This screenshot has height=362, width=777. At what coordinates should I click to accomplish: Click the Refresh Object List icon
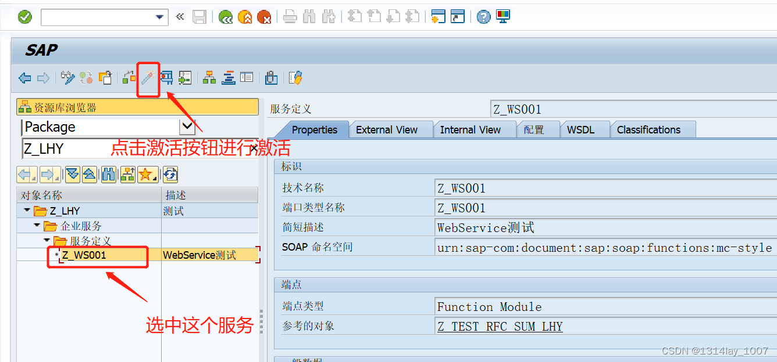(170, 174)
